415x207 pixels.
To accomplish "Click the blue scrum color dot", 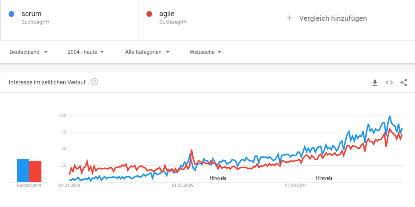I will [x=11, y=14].
